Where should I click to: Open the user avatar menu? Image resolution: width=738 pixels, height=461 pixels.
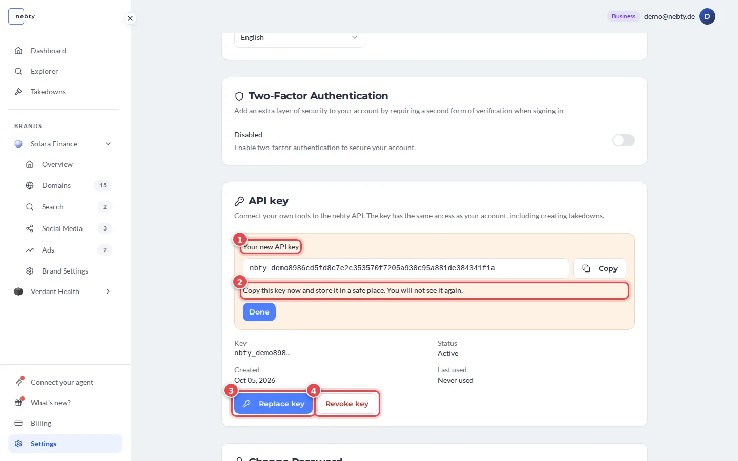(x=707, y=16)
